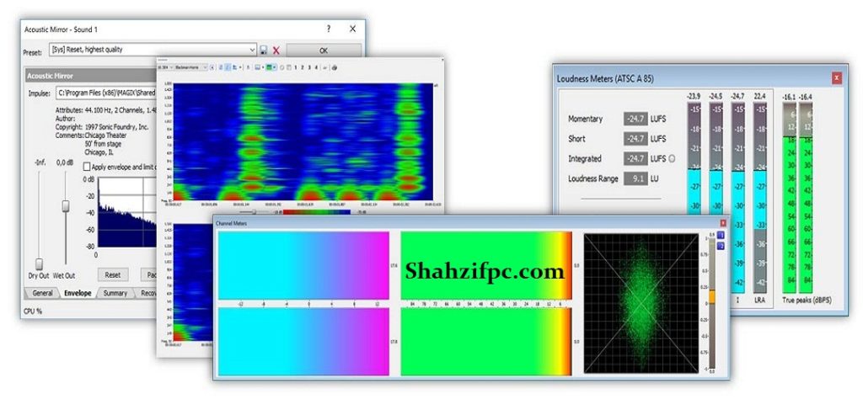This screenshot has height=399, width=863.
Task: Open the Blackman-Harris window type dropdown
Action: point(190,66)
